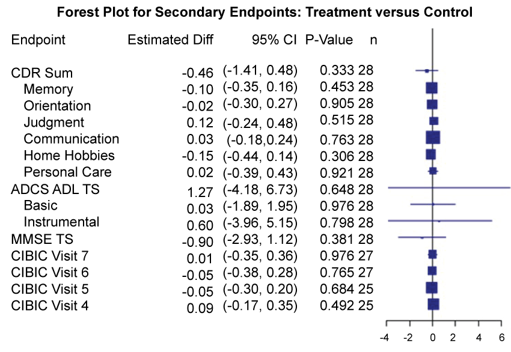Click the Endpoint column header
The width and height of the screenshot is (511, 352).
[x=38, y=40]
